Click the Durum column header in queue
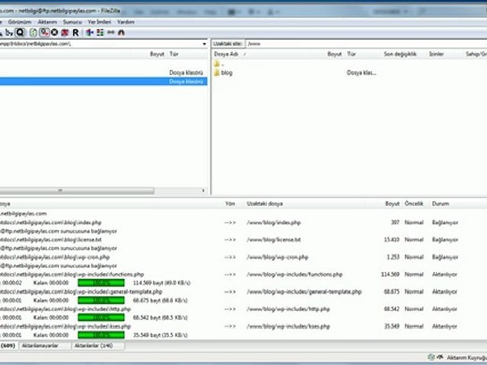The width and height of the screenshot is (487, 365). (440, 204)
